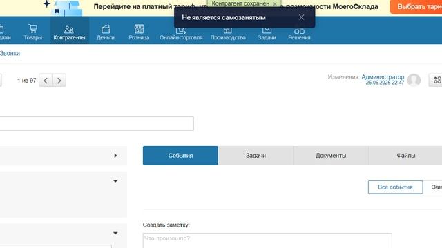Viewport: 442px width, 248px height.
Task: Dismiss the 'Контрагент сохранен' message
Action: tap(275, 4)
